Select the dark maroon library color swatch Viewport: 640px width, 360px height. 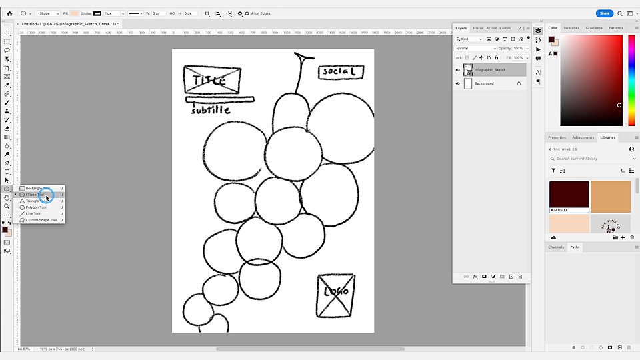[569, 197]
